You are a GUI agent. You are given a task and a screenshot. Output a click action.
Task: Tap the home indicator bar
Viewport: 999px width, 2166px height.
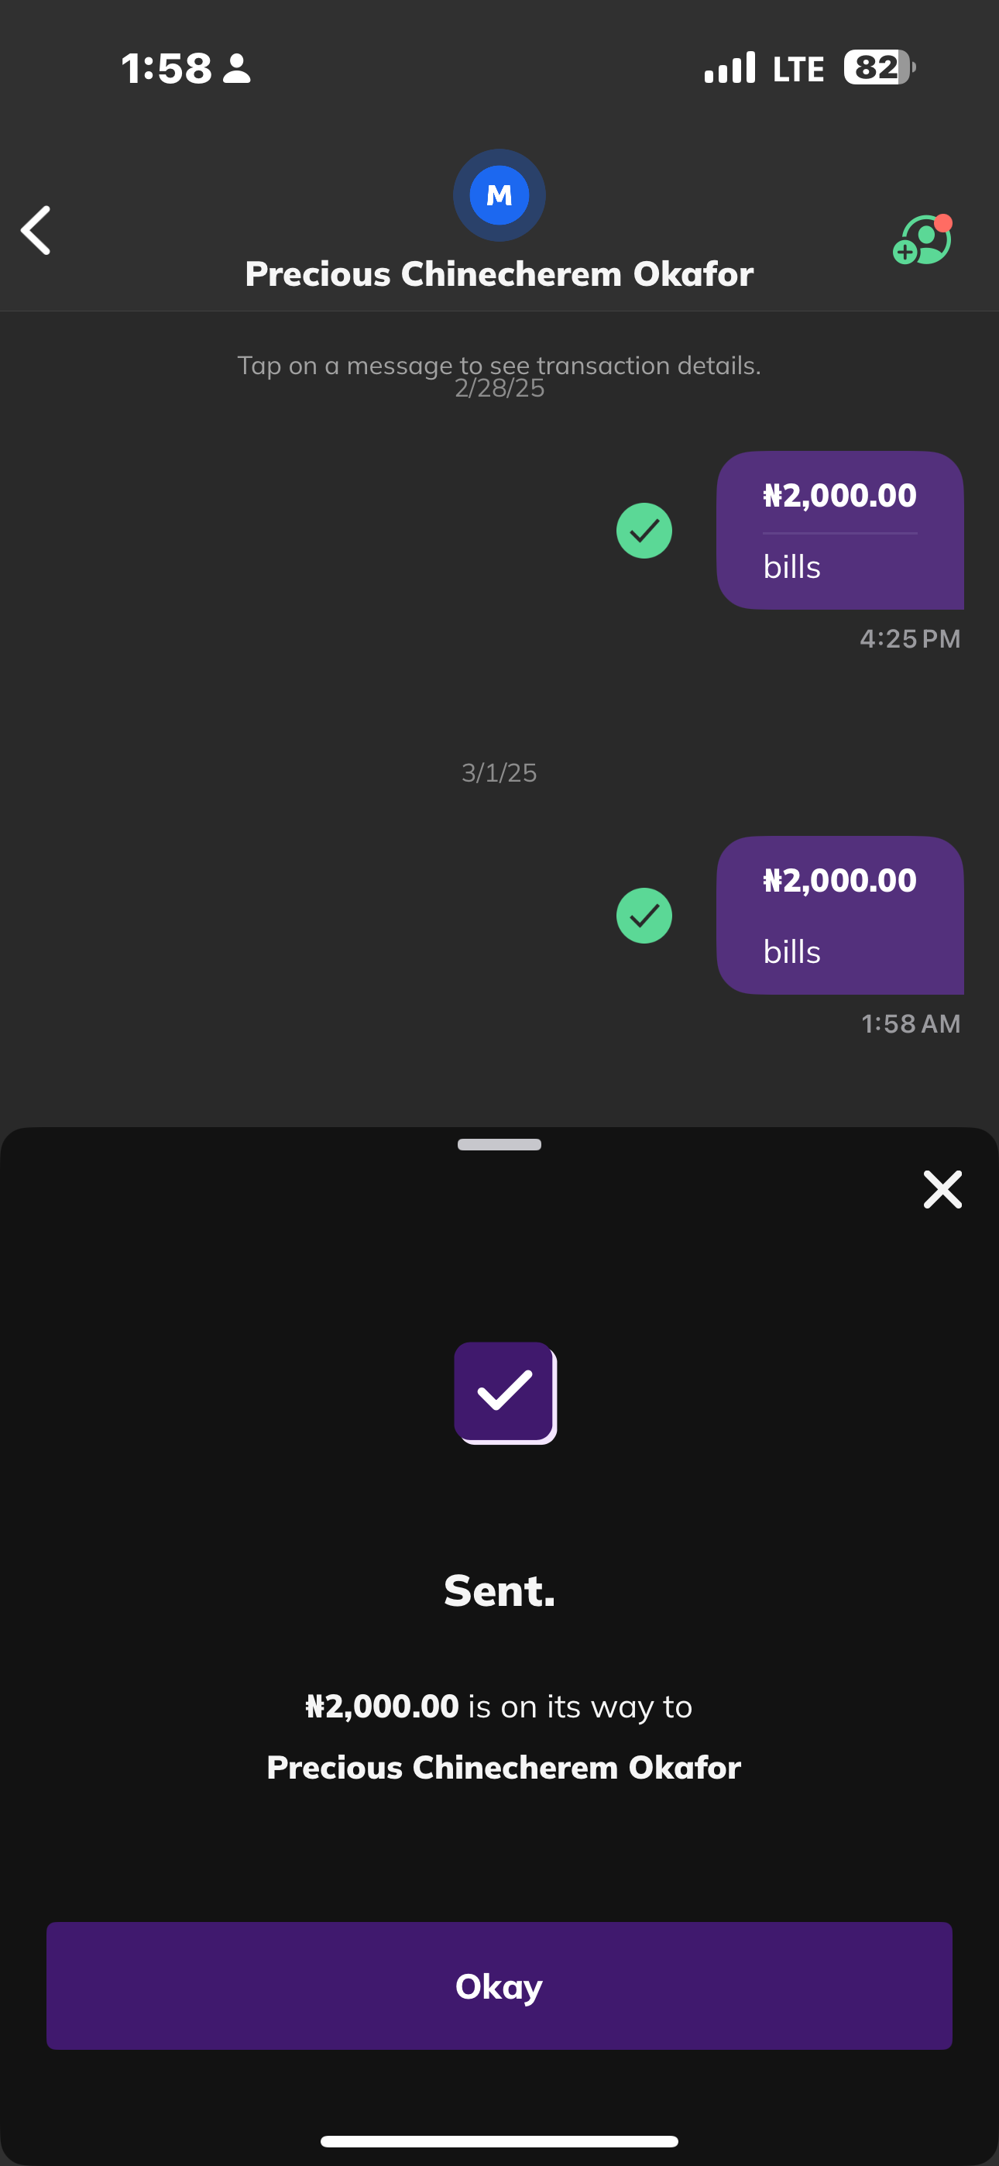pos(499,2140)
